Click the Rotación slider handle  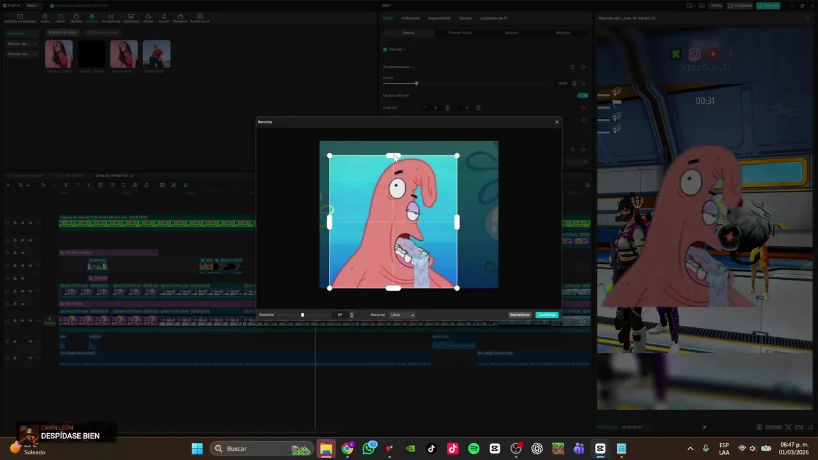302,315
